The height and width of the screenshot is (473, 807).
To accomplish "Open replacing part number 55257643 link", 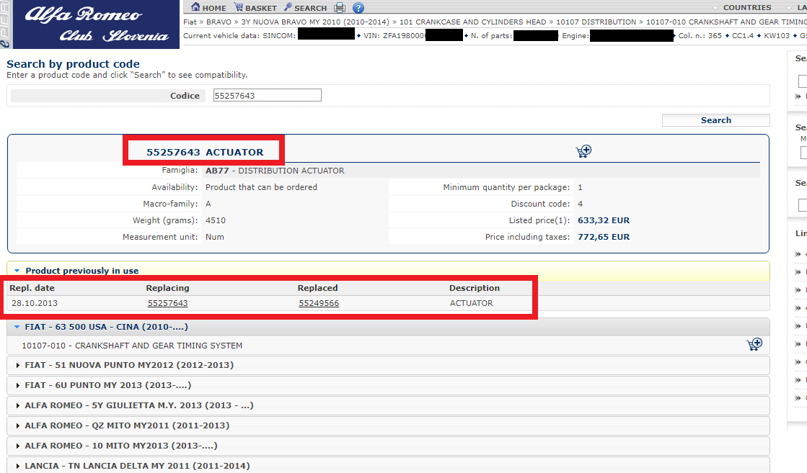I will (168, 303).
